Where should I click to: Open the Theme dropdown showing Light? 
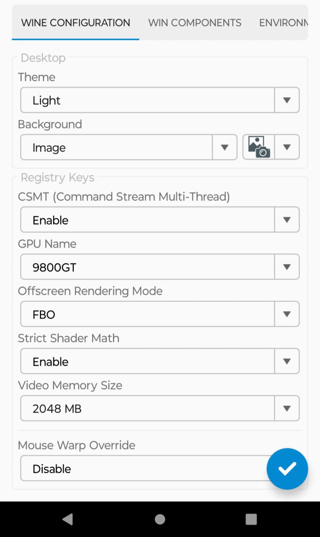click(147, 100)
